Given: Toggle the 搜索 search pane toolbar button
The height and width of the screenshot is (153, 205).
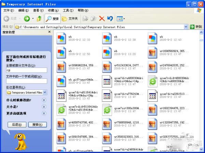Looking at the screenshot, I should [x=52, y=18].
